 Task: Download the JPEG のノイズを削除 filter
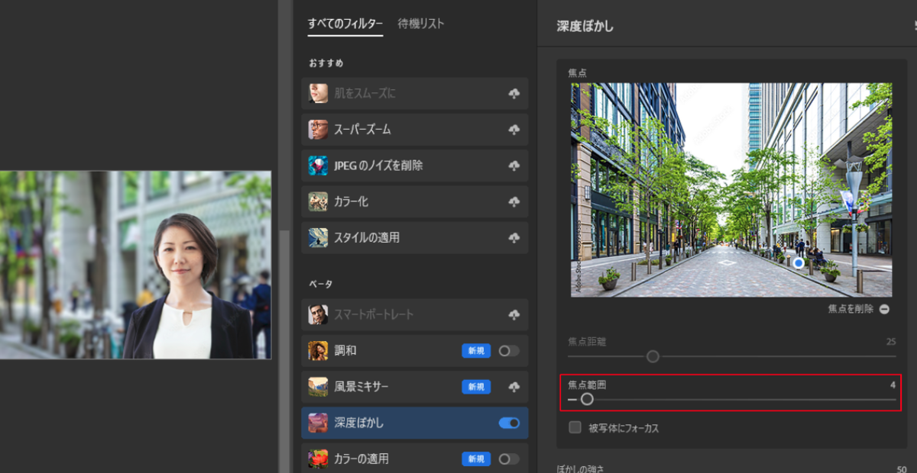(514, 166)
